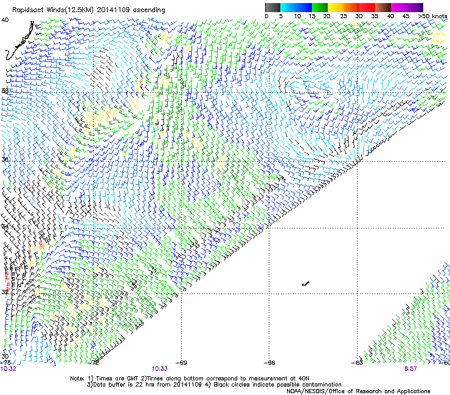Click the '36' latitude label on the left axis
The height and width of the screenshot is (395, 450).
pyautogui.click(x=5, y=159)
